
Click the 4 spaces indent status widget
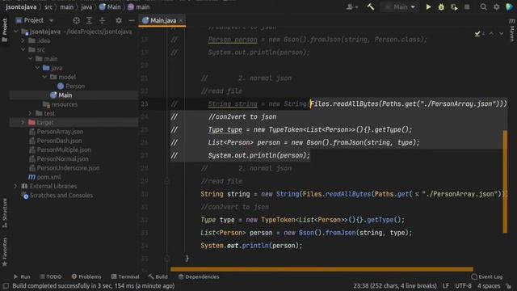(489, 285)
